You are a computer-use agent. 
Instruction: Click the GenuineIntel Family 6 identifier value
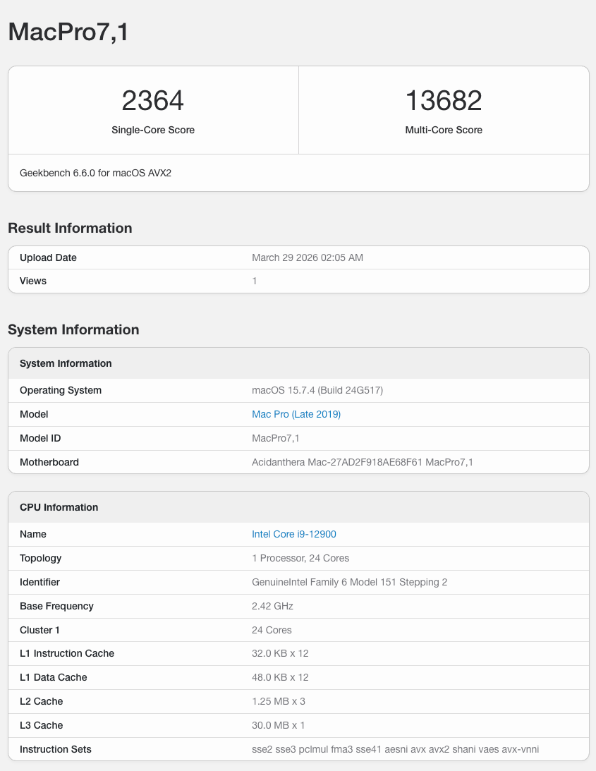349,582
